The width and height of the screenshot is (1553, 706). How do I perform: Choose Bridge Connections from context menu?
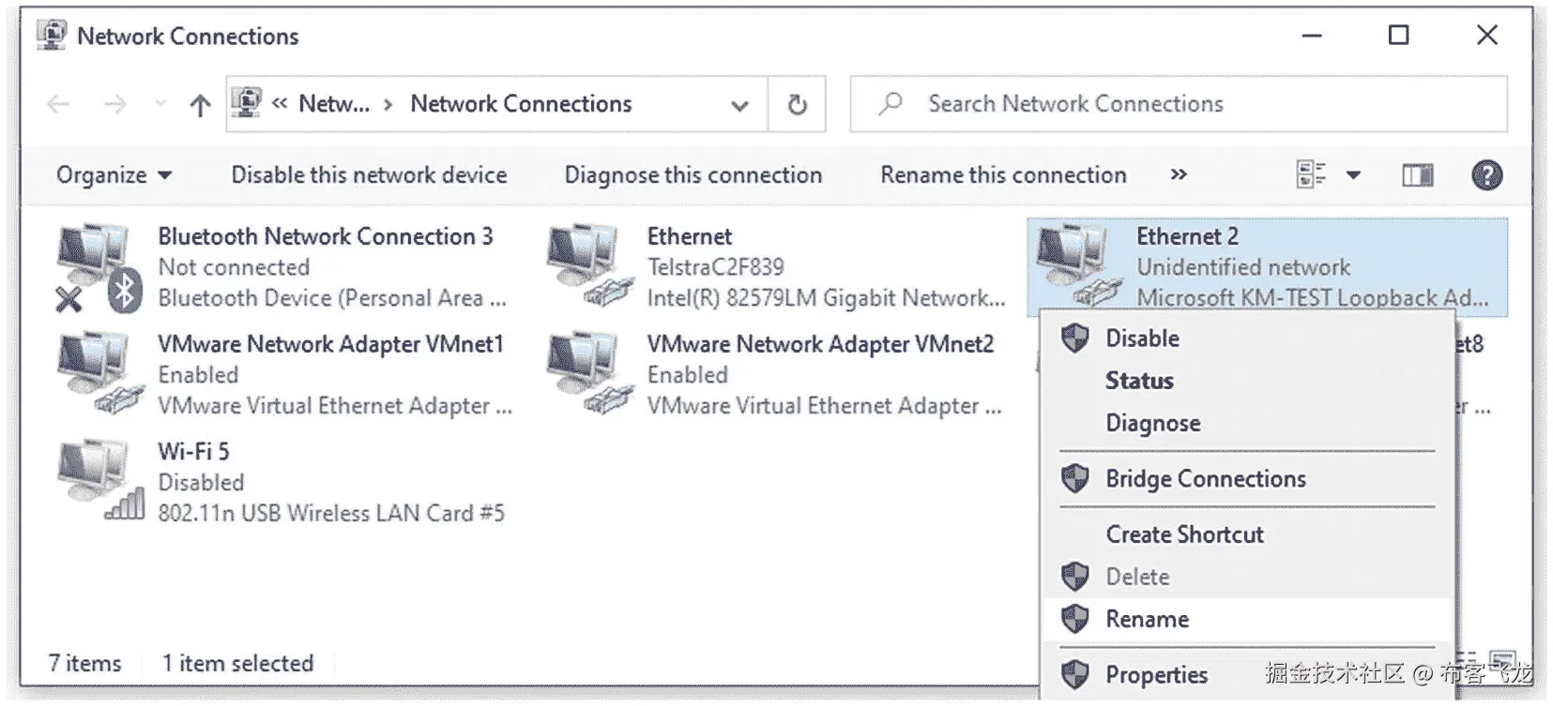click(x=1205, y=479)
